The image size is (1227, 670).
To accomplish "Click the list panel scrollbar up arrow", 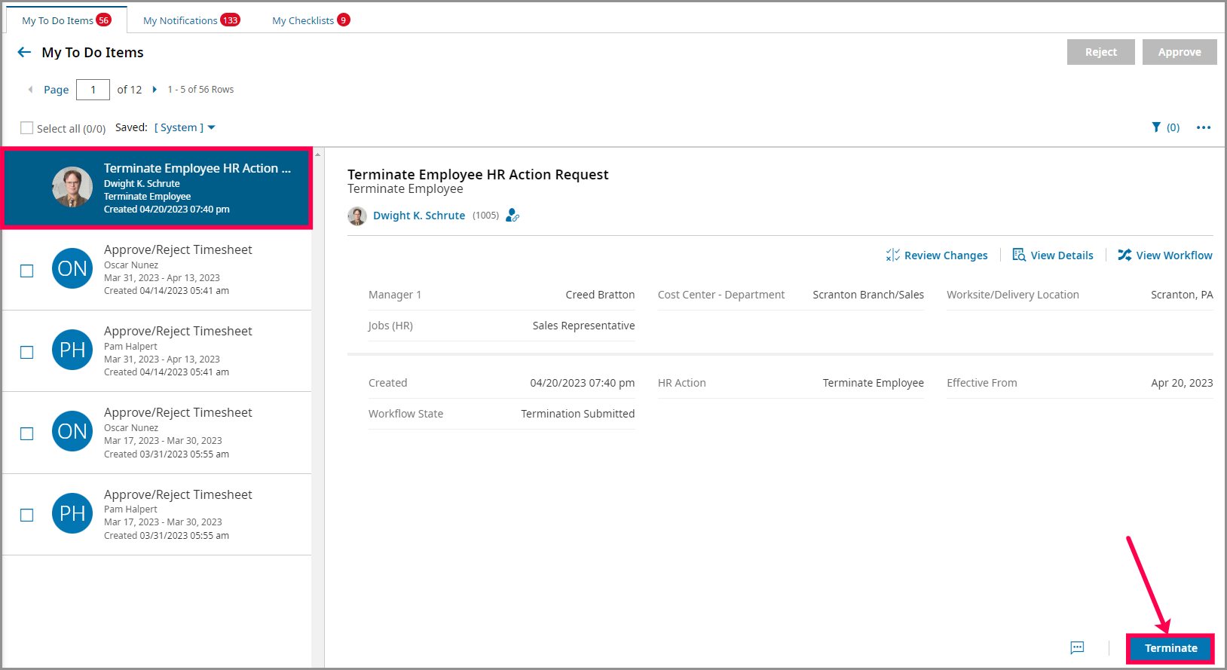I will pyautogui.click(x=318, y=154).
